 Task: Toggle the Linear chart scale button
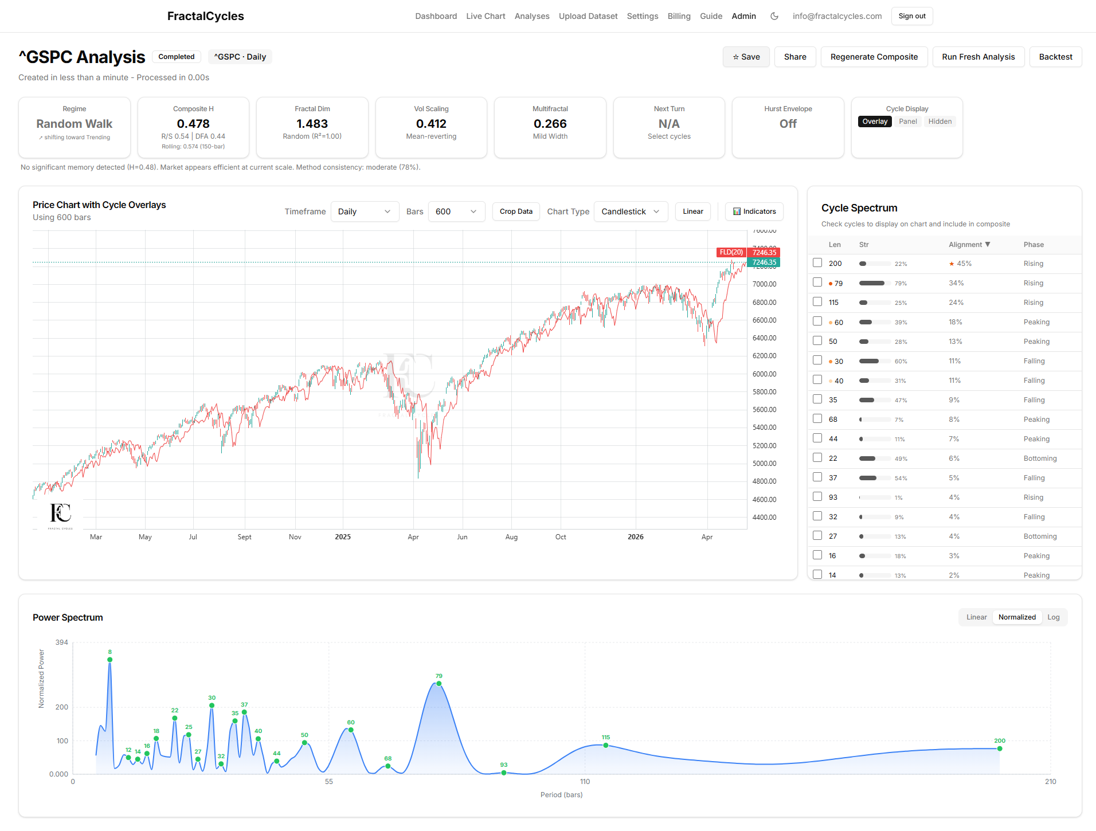coord(692,211)
